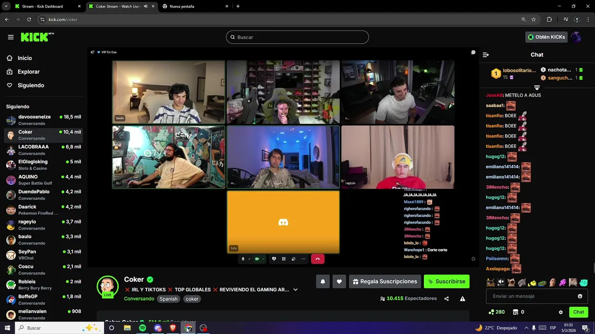Reload the page
595x334 pixels.
29,19
